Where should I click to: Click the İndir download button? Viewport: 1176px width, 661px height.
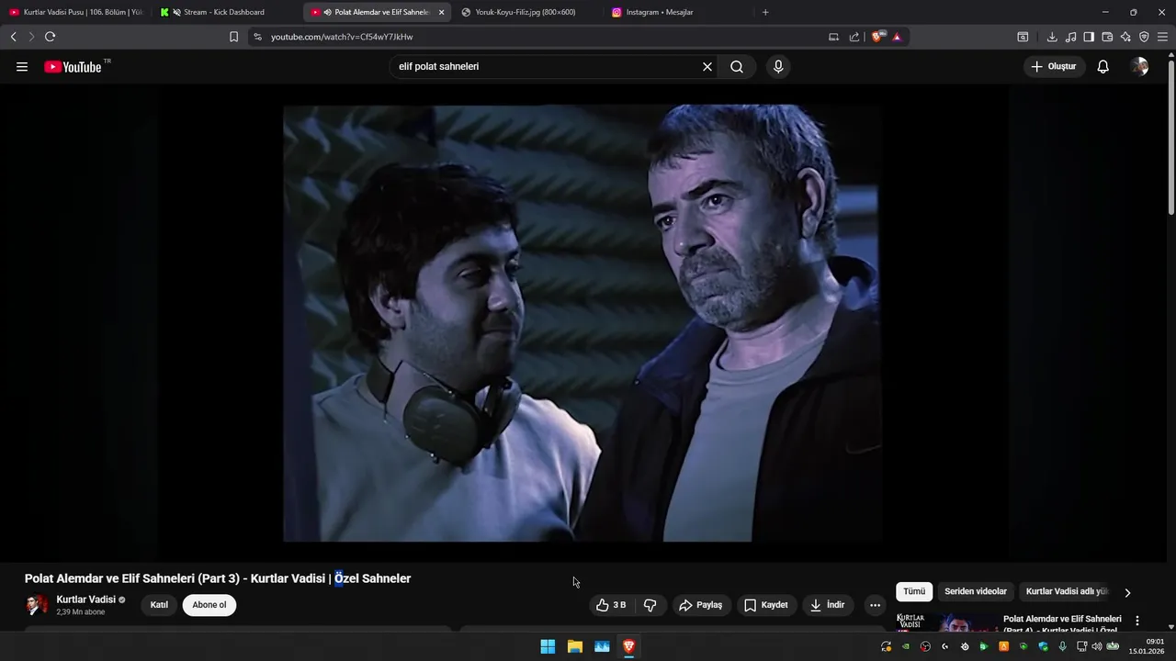coord(828,605)
